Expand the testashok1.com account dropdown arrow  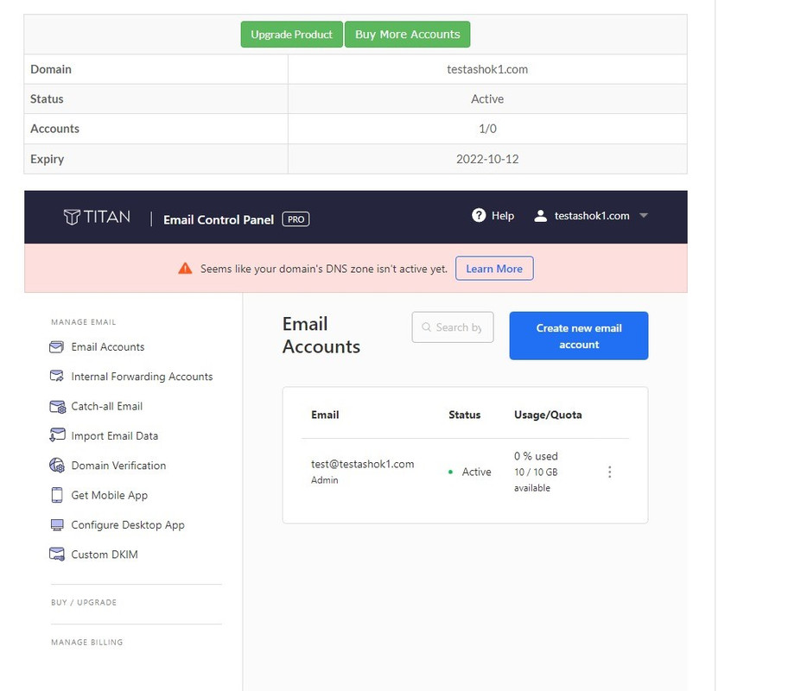click(644, 216)
